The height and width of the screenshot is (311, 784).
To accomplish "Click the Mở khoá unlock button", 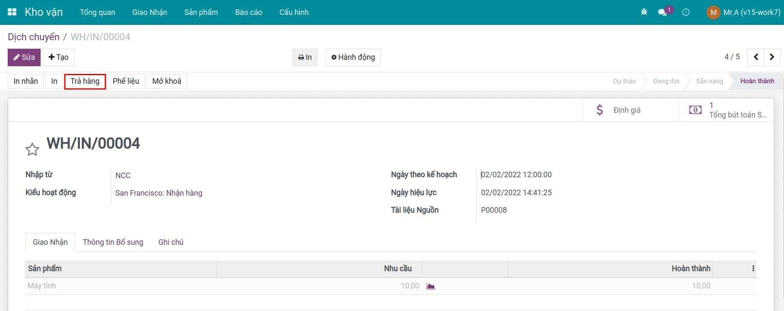I will pyautogui.click(x=167, y=81).
